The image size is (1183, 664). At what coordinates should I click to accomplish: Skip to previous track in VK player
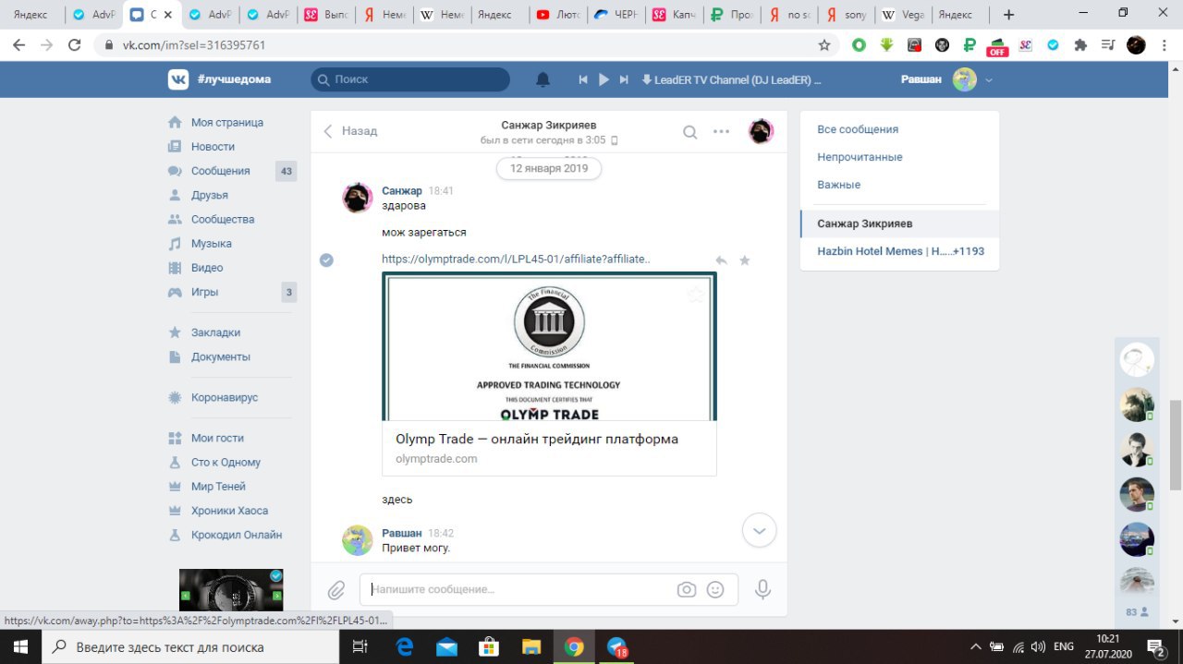tap(583, 79)
